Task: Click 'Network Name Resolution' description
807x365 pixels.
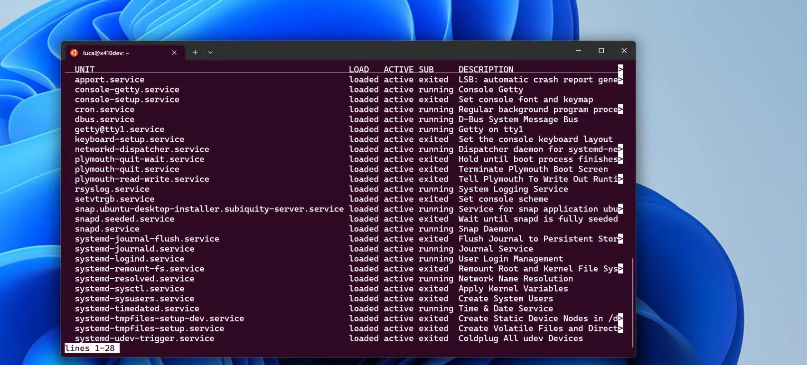Action: click(x=516, y=279)
